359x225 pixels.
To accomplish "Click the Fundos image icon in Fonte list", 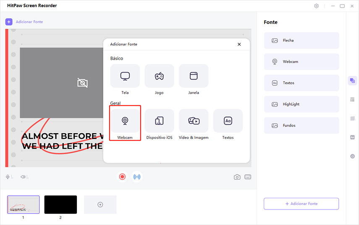I will 275,125.
